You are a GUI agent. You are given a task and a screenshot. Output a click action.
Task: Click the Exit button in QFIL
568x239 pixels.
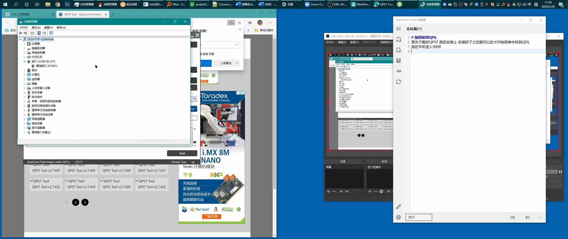point(182,153)
